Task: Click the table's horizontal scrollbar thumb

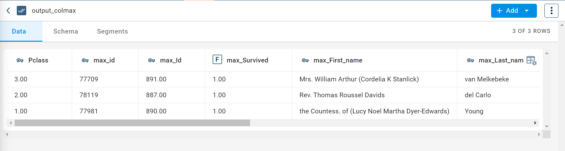Action: (x=132, y=123)
